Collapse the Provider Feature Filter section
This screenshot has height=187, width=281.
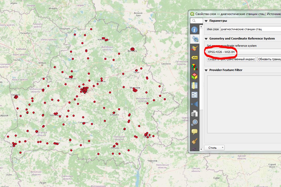click(206, 70)
